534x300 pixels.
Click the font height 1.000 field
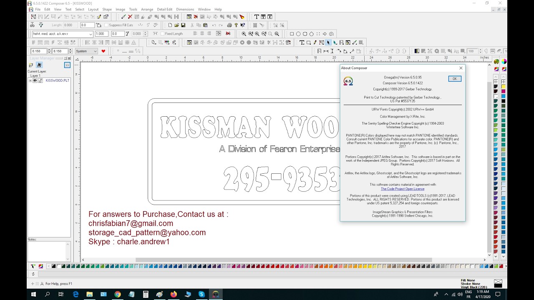101,34
